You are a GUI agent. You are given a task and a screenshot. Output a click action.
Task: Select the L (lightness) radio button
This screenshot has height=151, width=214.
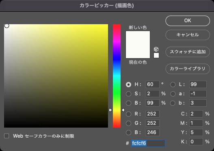pyautogui.click(x=173, y=84)
